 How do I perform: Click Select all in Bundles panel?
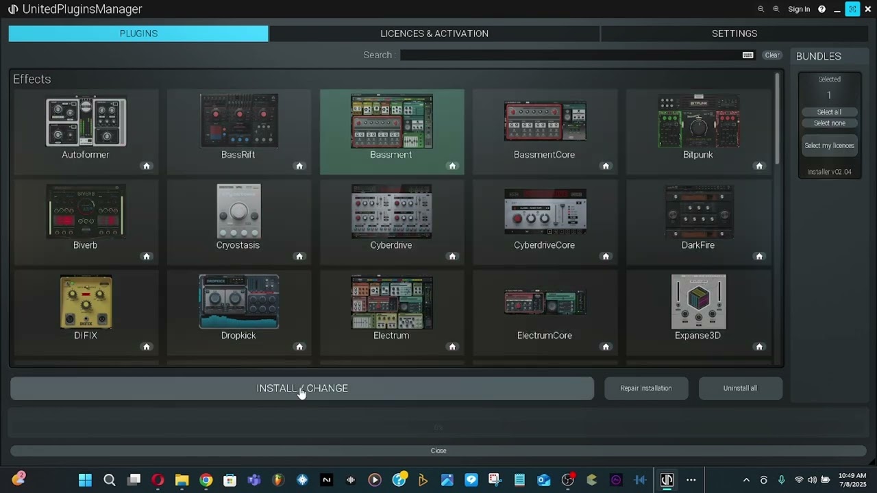[829, 112]
